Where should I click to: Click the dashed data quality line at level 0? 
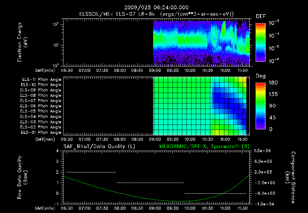pos(215,193)
